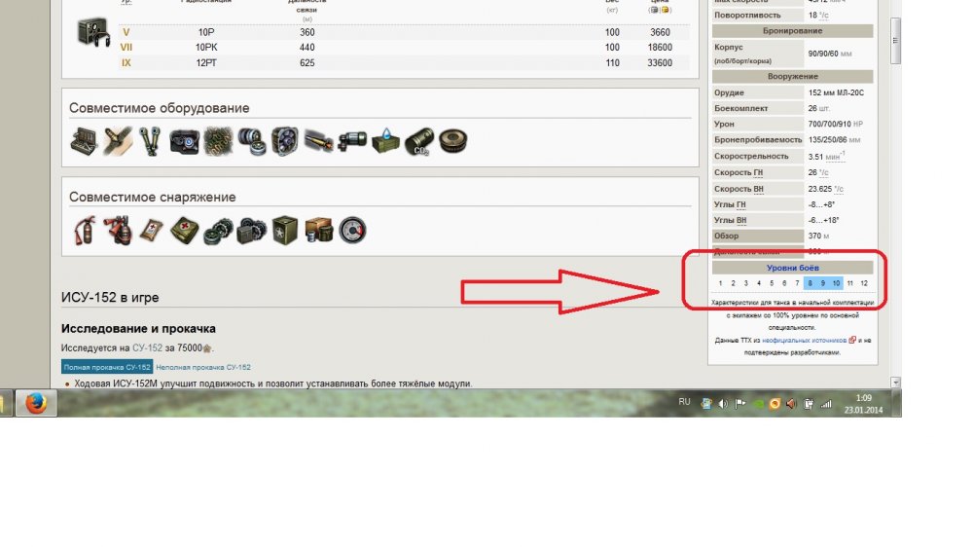Image resolution: width=973 pixels, height=547 pixels.
Task: Click battle tier 12 number
Action: pos(864,283)
